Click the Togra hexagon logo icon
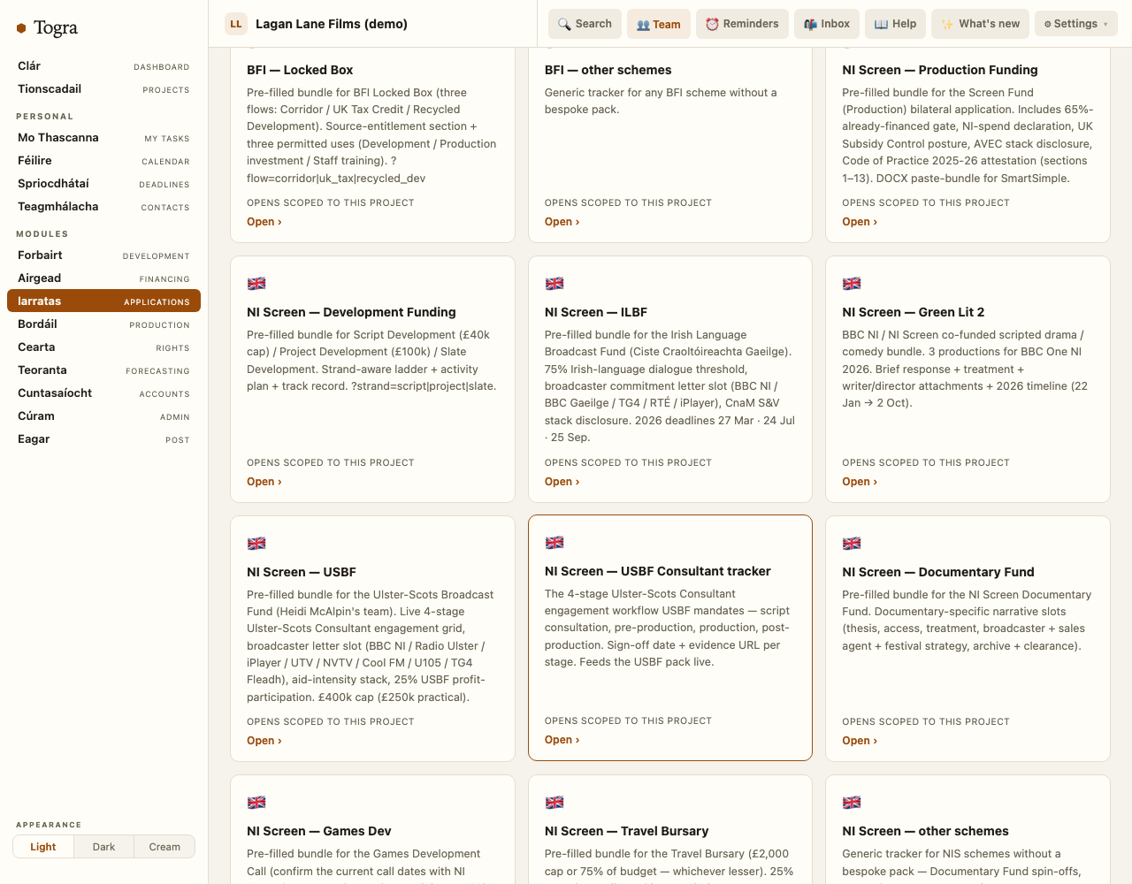 [x=21, y=28]
